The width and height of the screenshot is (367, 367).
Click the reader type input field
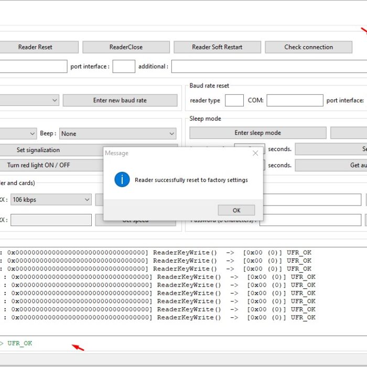click(234, 101)
